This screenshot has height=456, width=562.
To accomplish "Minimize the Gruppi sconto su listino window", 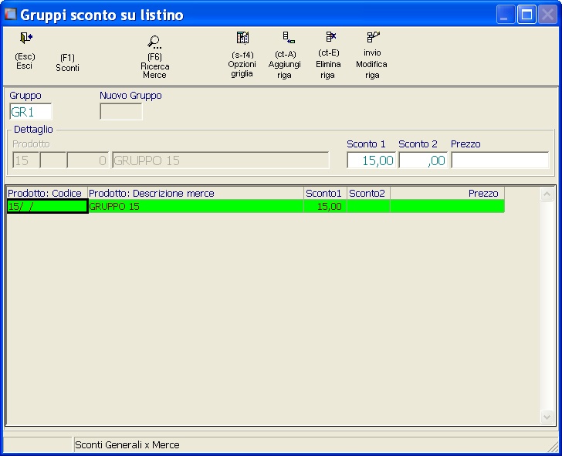I will (506, 15).
